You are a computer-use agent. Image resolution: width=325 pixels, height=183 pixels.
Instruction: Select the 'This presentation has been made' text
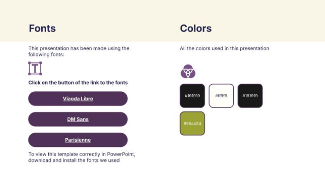(79, 48)
